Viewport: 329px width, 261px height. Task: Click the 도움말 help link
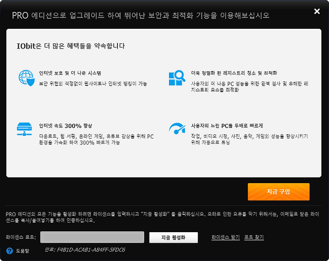coord(22,251)
